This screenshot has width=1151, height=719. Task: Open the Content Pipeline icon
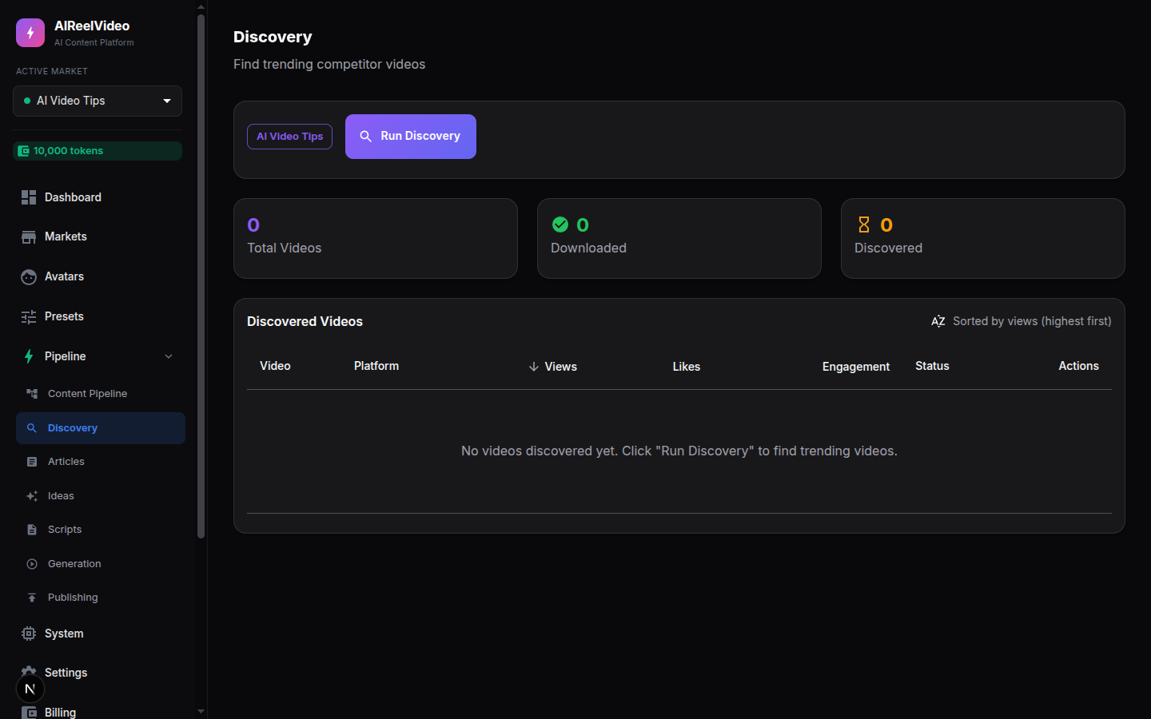[33, 393]
